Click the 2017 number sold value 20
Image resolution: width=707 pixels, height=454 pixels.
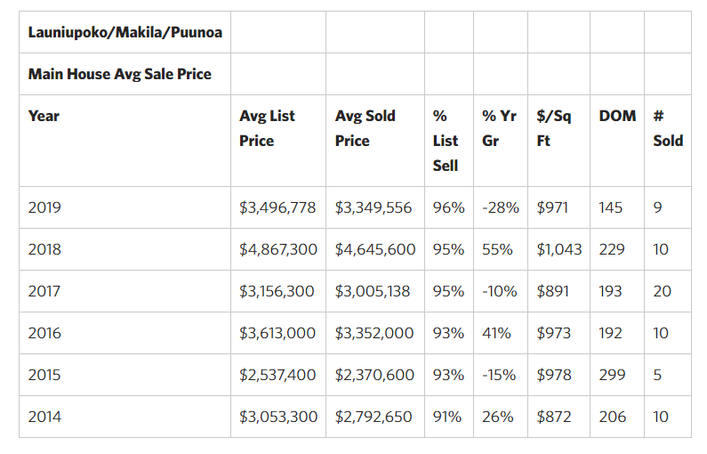662,291
